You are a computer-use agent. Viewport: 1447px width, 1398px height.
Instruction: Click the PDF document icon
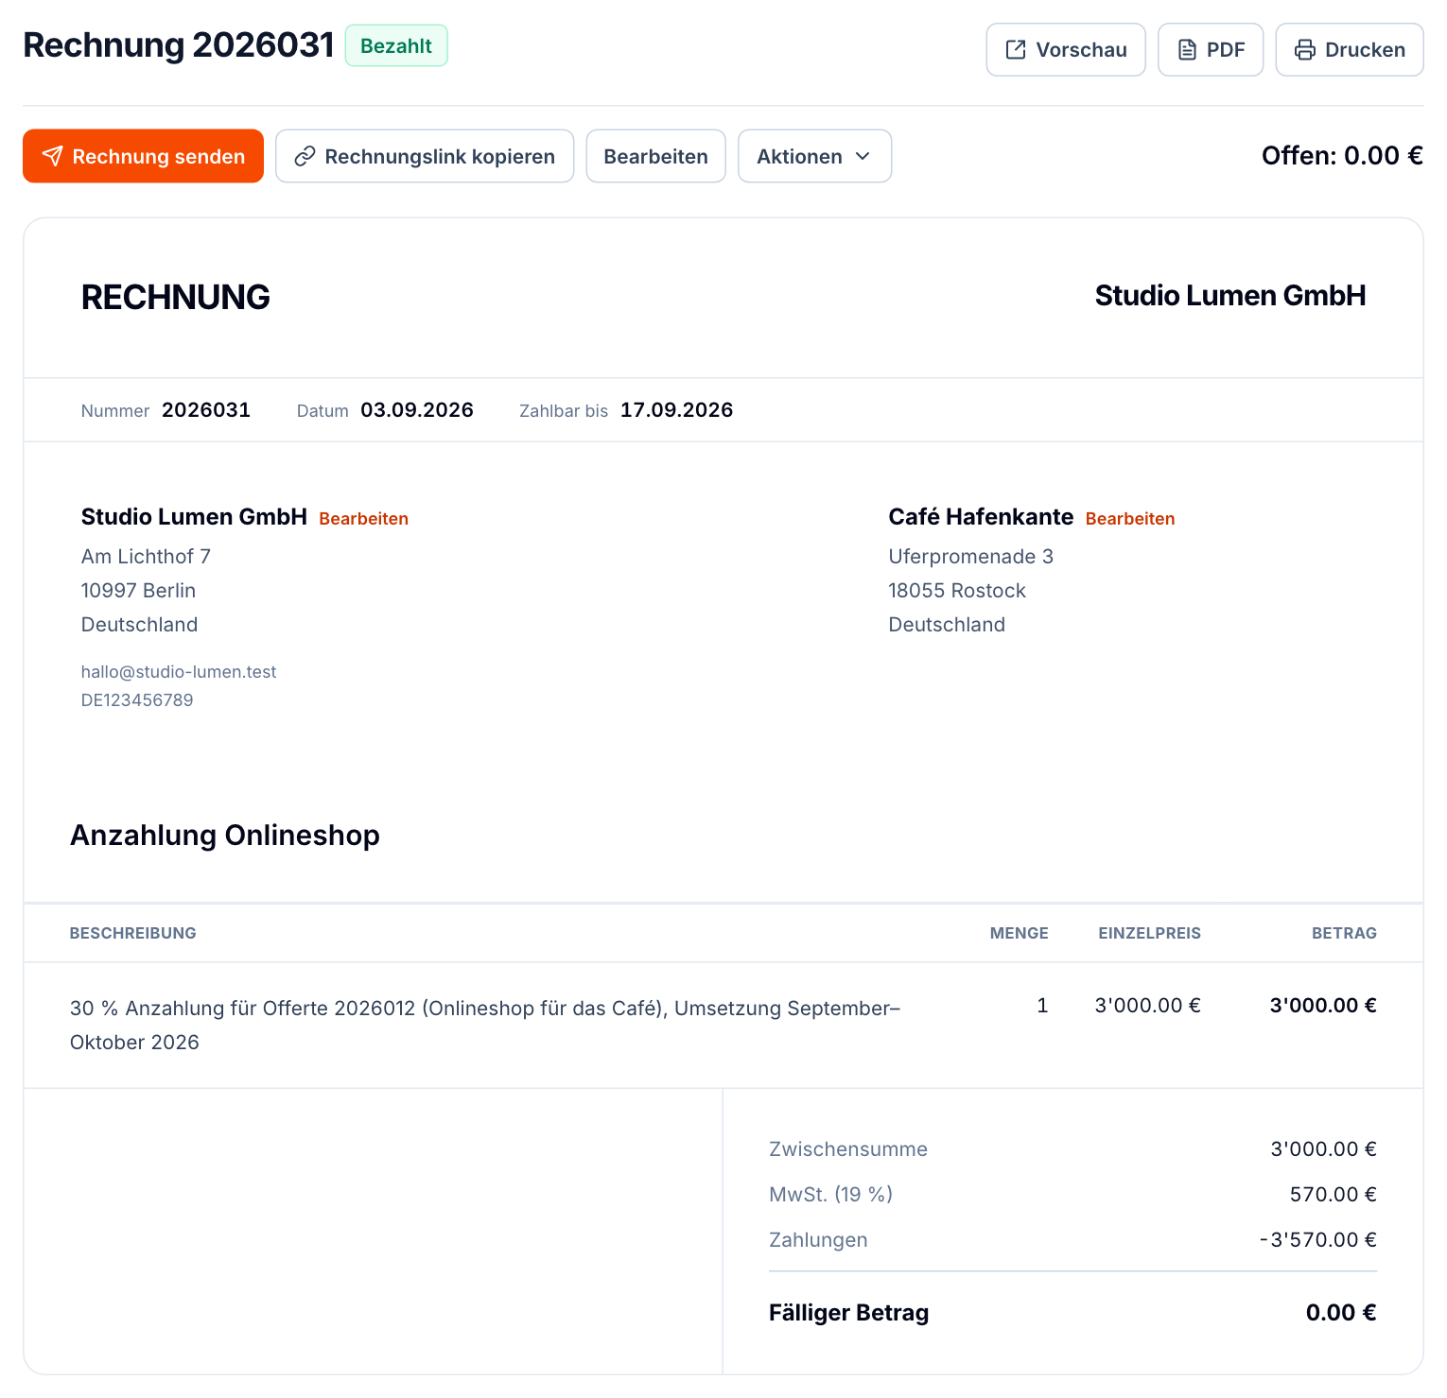(1187, 50)
